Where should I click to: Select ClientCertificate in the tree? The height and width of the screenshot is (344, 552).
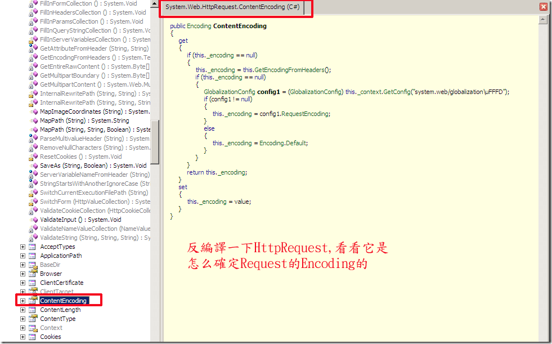(x=61, y=283)
